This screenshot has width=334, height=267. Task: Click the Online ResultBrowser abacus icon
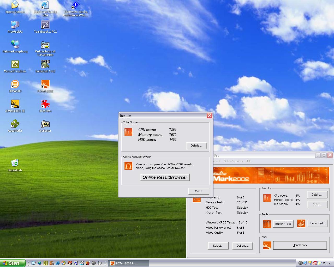128,166
